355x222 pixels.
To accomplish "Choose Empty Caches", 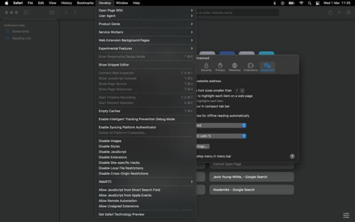I will point(146,111).
